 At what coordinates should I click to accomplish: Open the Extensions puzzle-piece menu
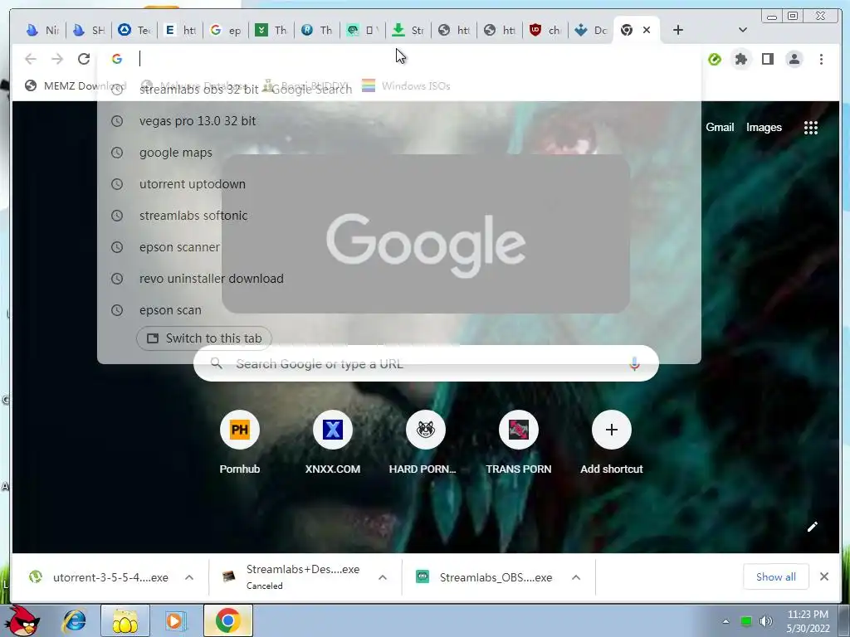pyautogui.click(x=741, y=59)
